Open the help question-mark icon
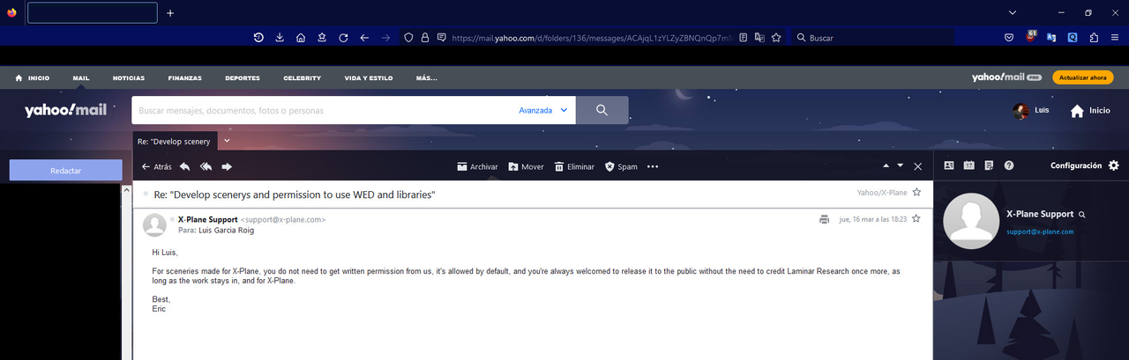 [x=1009, y=165]
